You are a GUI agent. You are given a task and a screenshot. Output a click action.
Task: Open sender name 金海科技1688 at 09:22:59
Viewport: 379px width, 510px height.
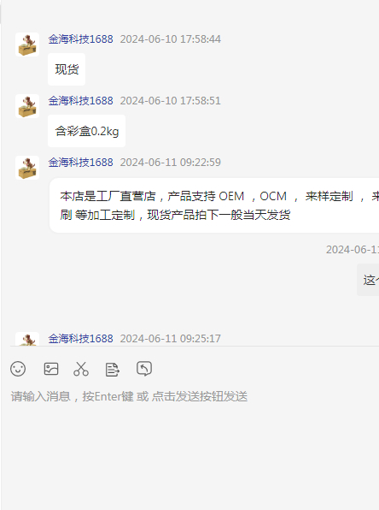80,163
